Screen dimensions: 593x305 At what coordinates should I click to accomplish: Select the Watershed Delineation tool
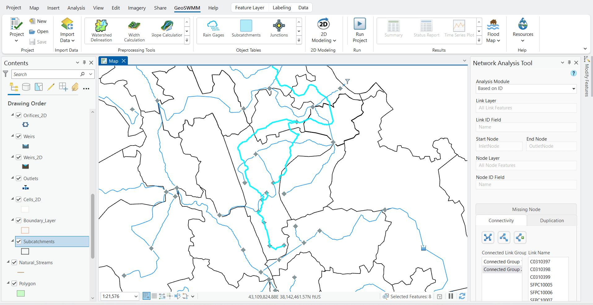click(101, 30)
